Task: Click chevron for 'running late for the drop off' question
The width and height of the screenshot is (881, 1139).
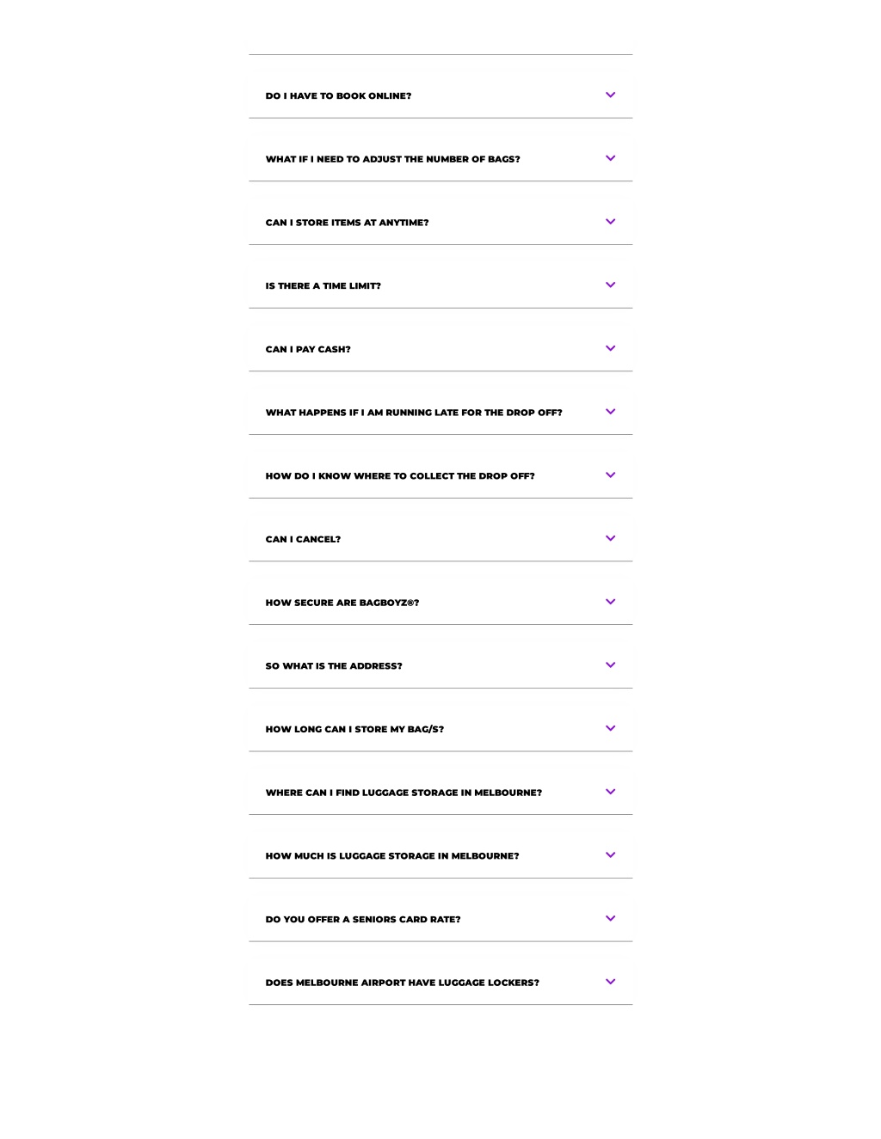Action: 611,412
